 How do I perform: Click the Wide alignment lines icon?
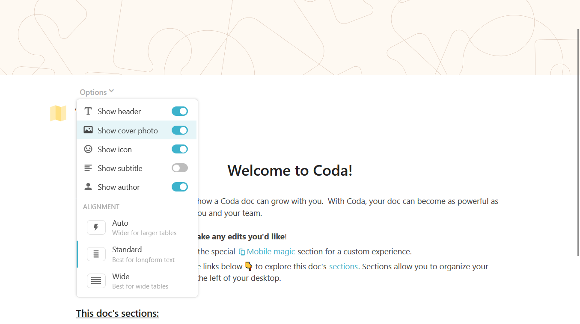coord(96,281)
